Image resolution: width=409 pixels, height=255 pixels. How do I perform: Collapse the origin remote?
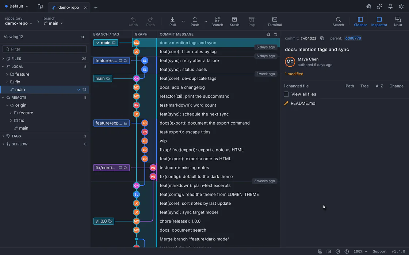tap(7, 105)
